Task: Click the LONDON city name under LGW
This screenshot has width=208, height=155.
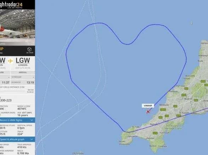Action: point(23,65)
